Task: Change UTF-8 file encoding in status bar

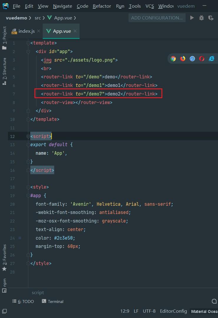Action: [x=149, y=311]
